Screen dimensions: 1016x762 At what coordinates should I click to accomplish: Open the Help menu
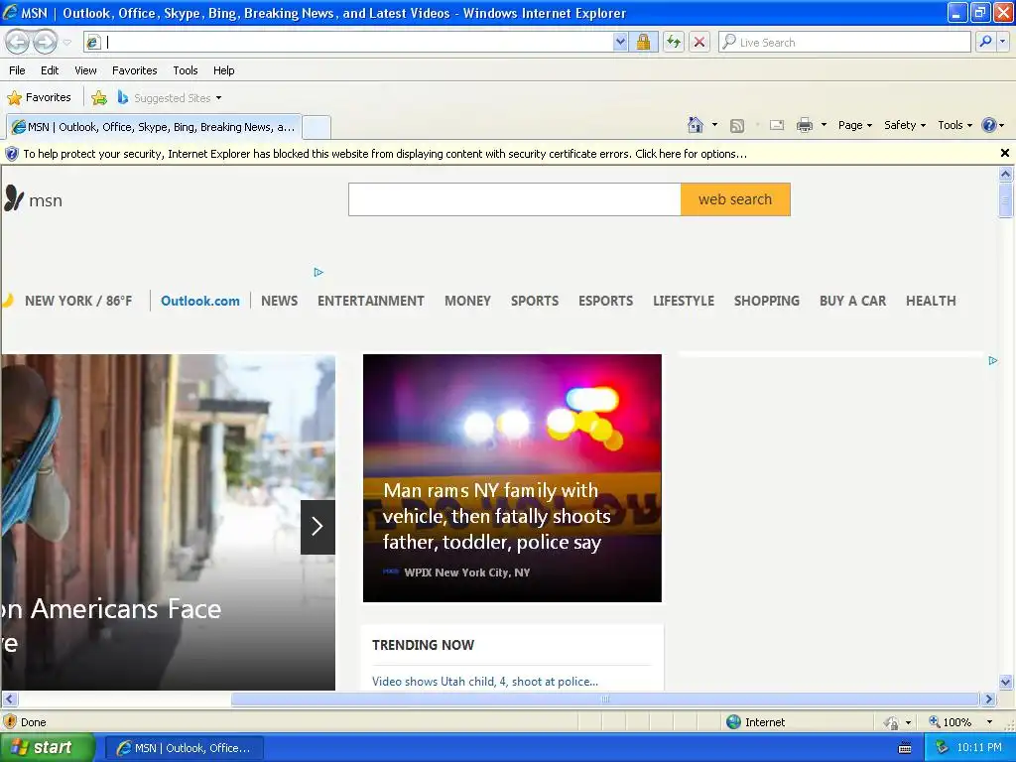tap(223, 70)
